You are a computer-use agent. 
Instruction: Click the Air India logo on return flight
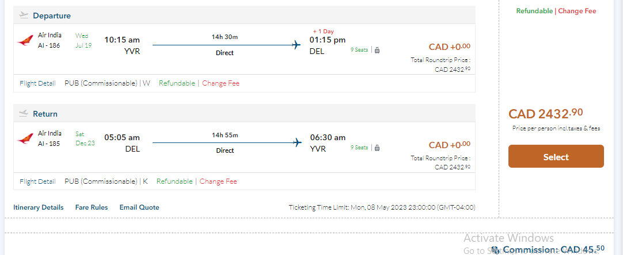click(25, 138)
